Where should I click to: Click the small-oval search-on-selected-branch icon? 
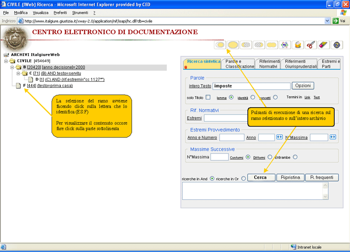pos(220,45)
